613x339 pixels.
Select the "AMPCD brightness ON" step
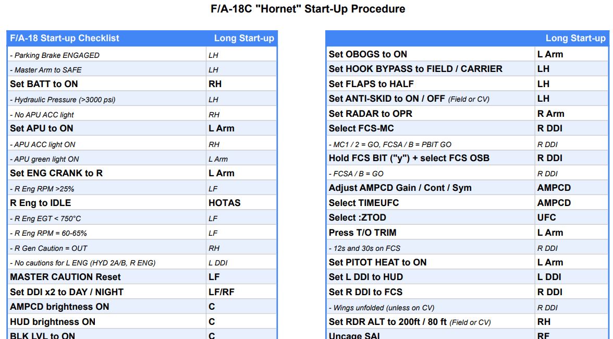(59, 307)
